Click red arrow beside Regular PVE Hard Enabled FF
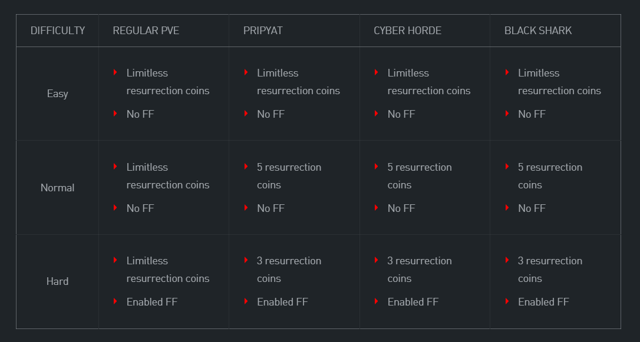This screenshot has width=640, height=342. (x=116, y=301)
